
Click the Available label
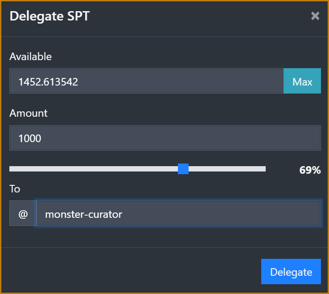point(30,57)
